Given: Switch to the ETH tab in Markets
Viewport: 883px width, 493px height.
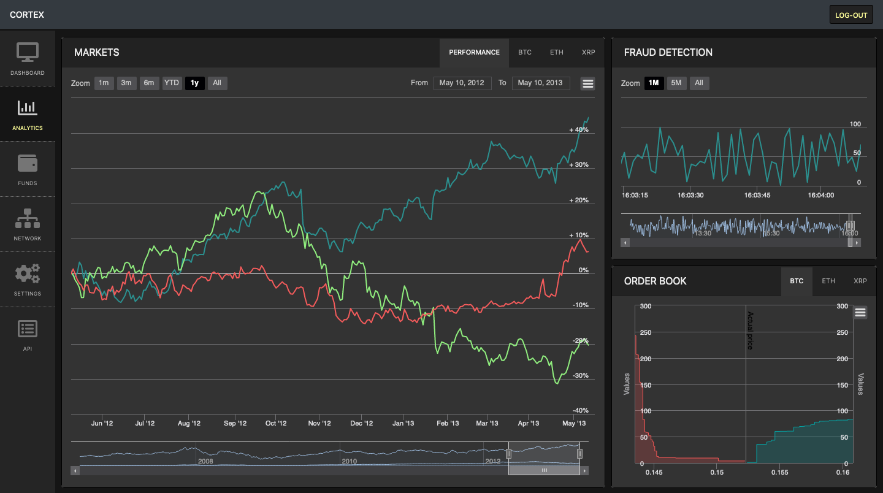Looking at the screenshot, I should pyautogui.click(x=556, y=52).
